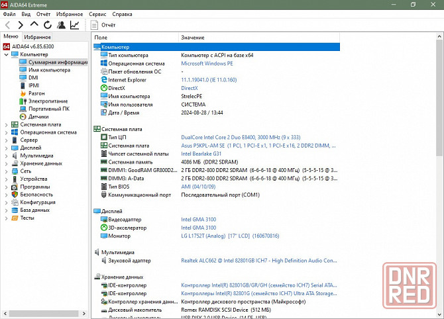Screen dimensions: 444x319
Task: Open the Избранное menu in menu bar
Action: point(70,14)
